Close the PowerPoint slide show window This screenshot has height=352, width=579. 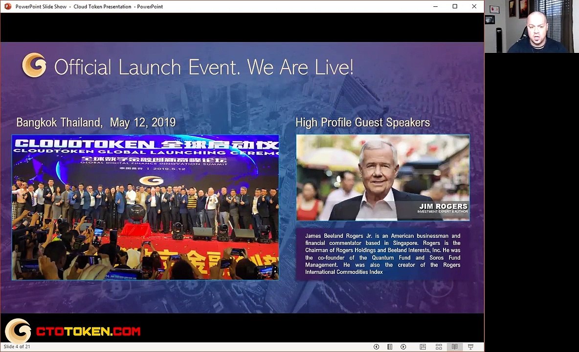pyautogui.click(x=474, y=6)
